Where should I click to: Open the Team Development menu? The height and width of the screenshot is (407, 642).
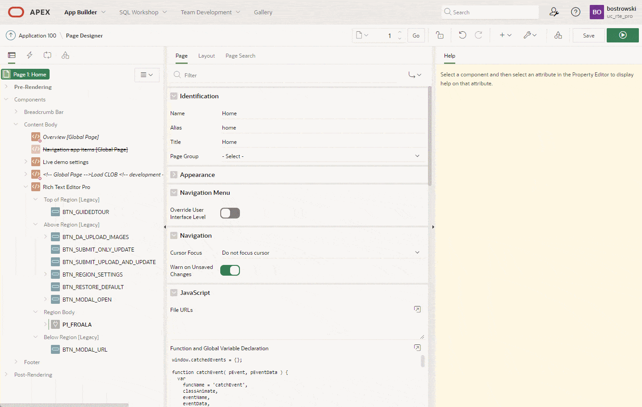210,12
